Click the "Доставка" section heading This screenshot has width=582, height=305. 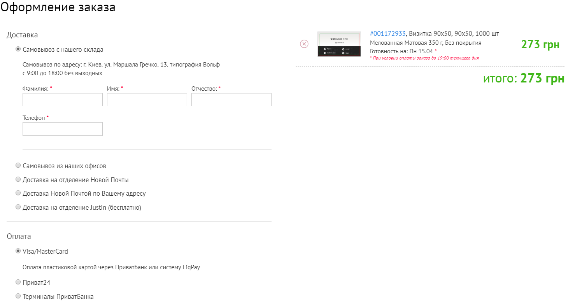click(x=23, y=35)
